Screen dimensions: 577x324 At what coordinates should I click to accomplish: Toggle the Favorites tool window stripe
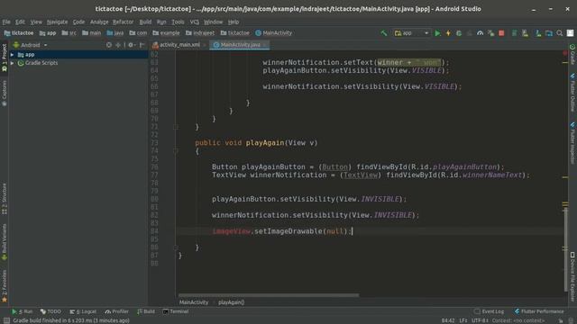pos(5,286)
